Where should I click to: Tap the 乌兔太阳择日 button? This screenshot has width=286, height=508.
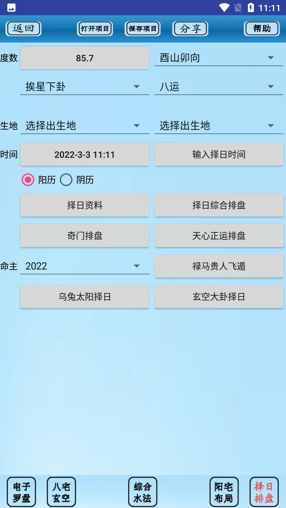[x=85, y=297]
